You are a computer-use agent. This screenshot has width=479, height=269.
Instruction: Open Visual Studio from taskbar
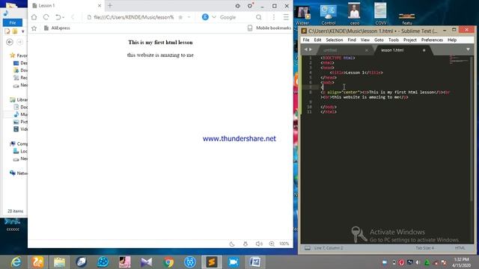click(x=147, y=262)
